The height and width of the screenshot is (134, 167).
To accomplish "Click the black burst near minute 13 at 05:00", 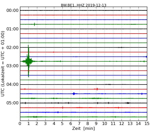I will [x=128, y=103].
